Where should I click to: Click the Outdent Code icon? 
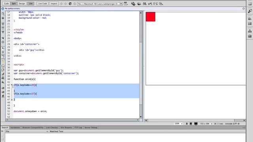pos(3,92)
